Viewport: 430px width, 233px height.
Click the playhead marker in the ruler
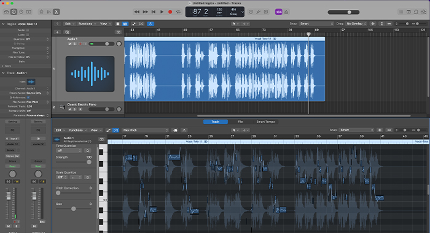pyautogui.click(x=308, y=34)
